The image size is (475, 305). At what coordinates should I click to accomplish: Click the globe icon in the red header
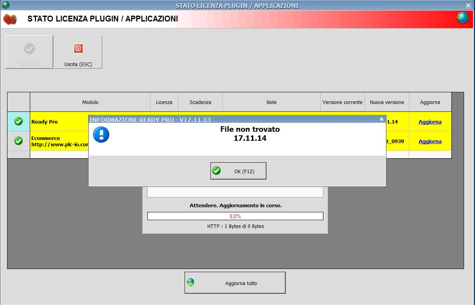463,18
